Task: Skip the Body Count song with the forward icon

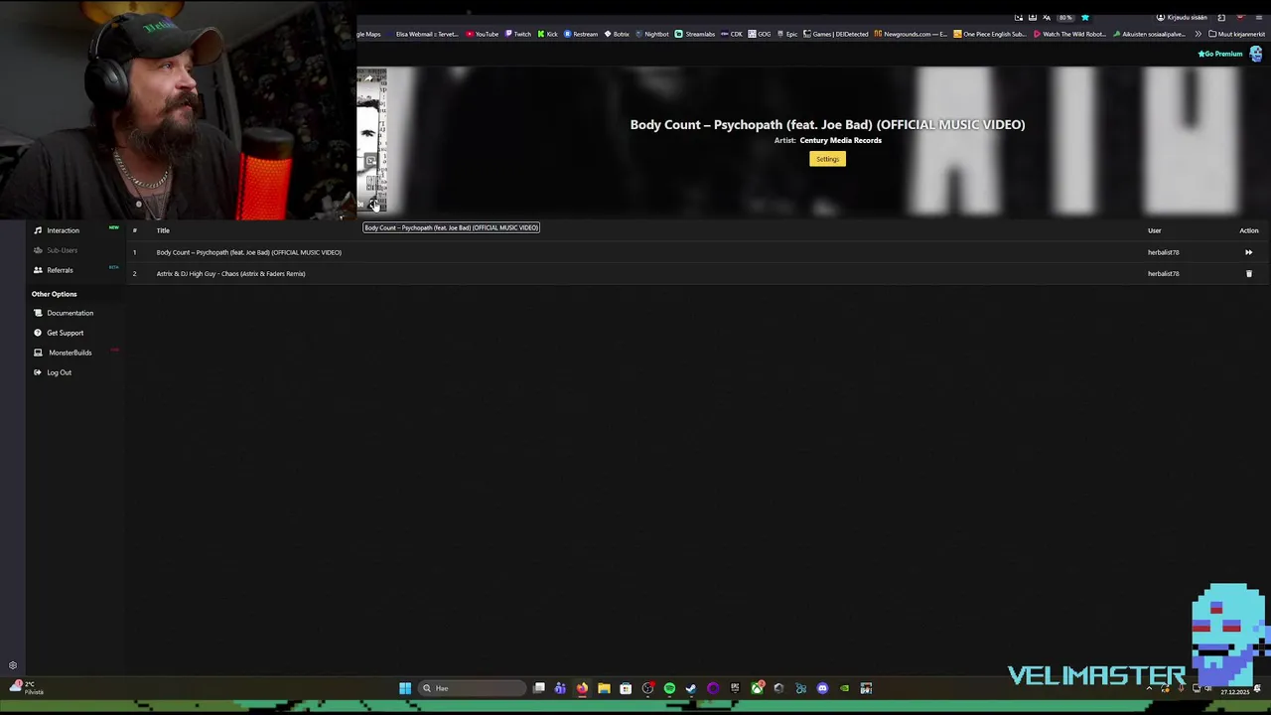Action: 1248,252
